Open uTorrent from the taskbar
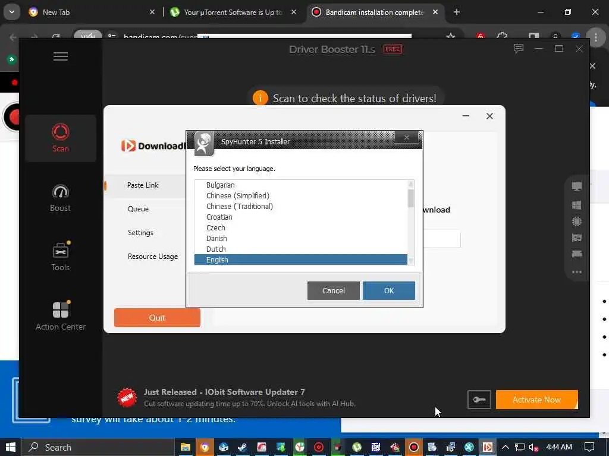The width and height of the screenshot is (609, 456). click(x=357, y=447)
